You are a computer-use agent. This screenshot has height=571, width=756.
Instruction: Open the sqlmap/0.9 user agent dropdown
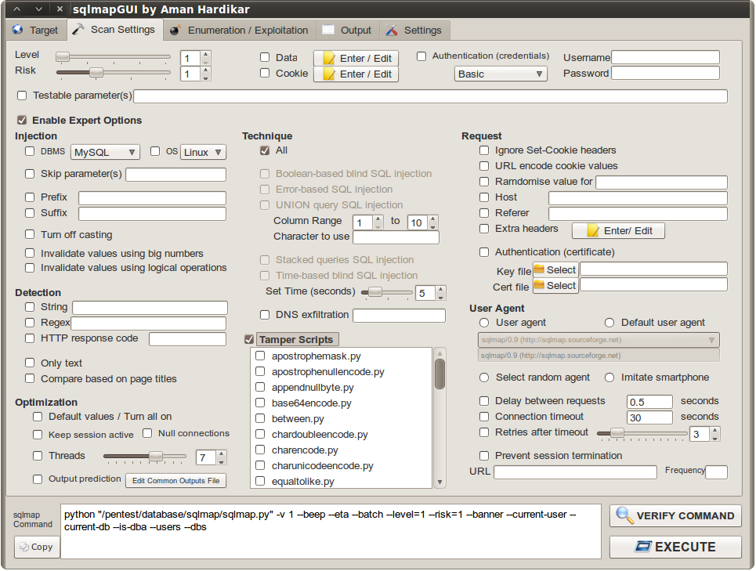[599, 340]
